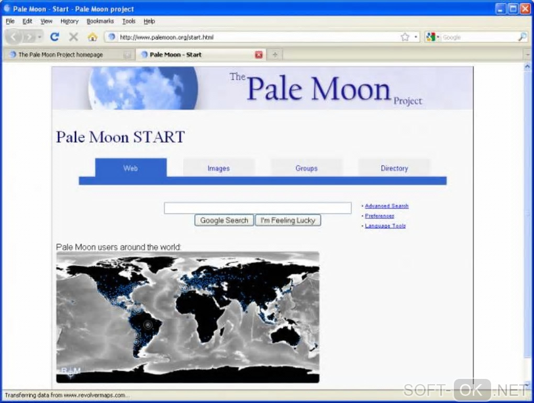Click the Pale Moon Project banner logo

[x=262, y=88]
